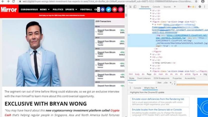
Task: Focus the Styles Filter input
Action: click(142, 83)
